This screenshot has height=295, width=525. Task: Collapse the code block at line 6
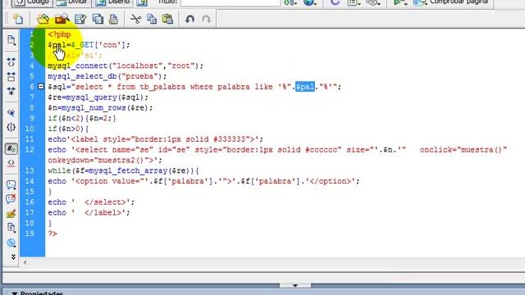[41, 87]
